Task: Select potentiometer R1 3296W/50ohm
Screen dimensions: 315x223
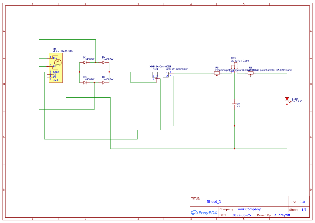Action: pyautogui.click(x=251, y=73)
